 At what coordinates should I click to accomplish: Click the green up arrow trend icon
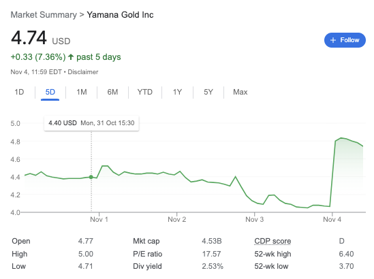tap(71, 57)
